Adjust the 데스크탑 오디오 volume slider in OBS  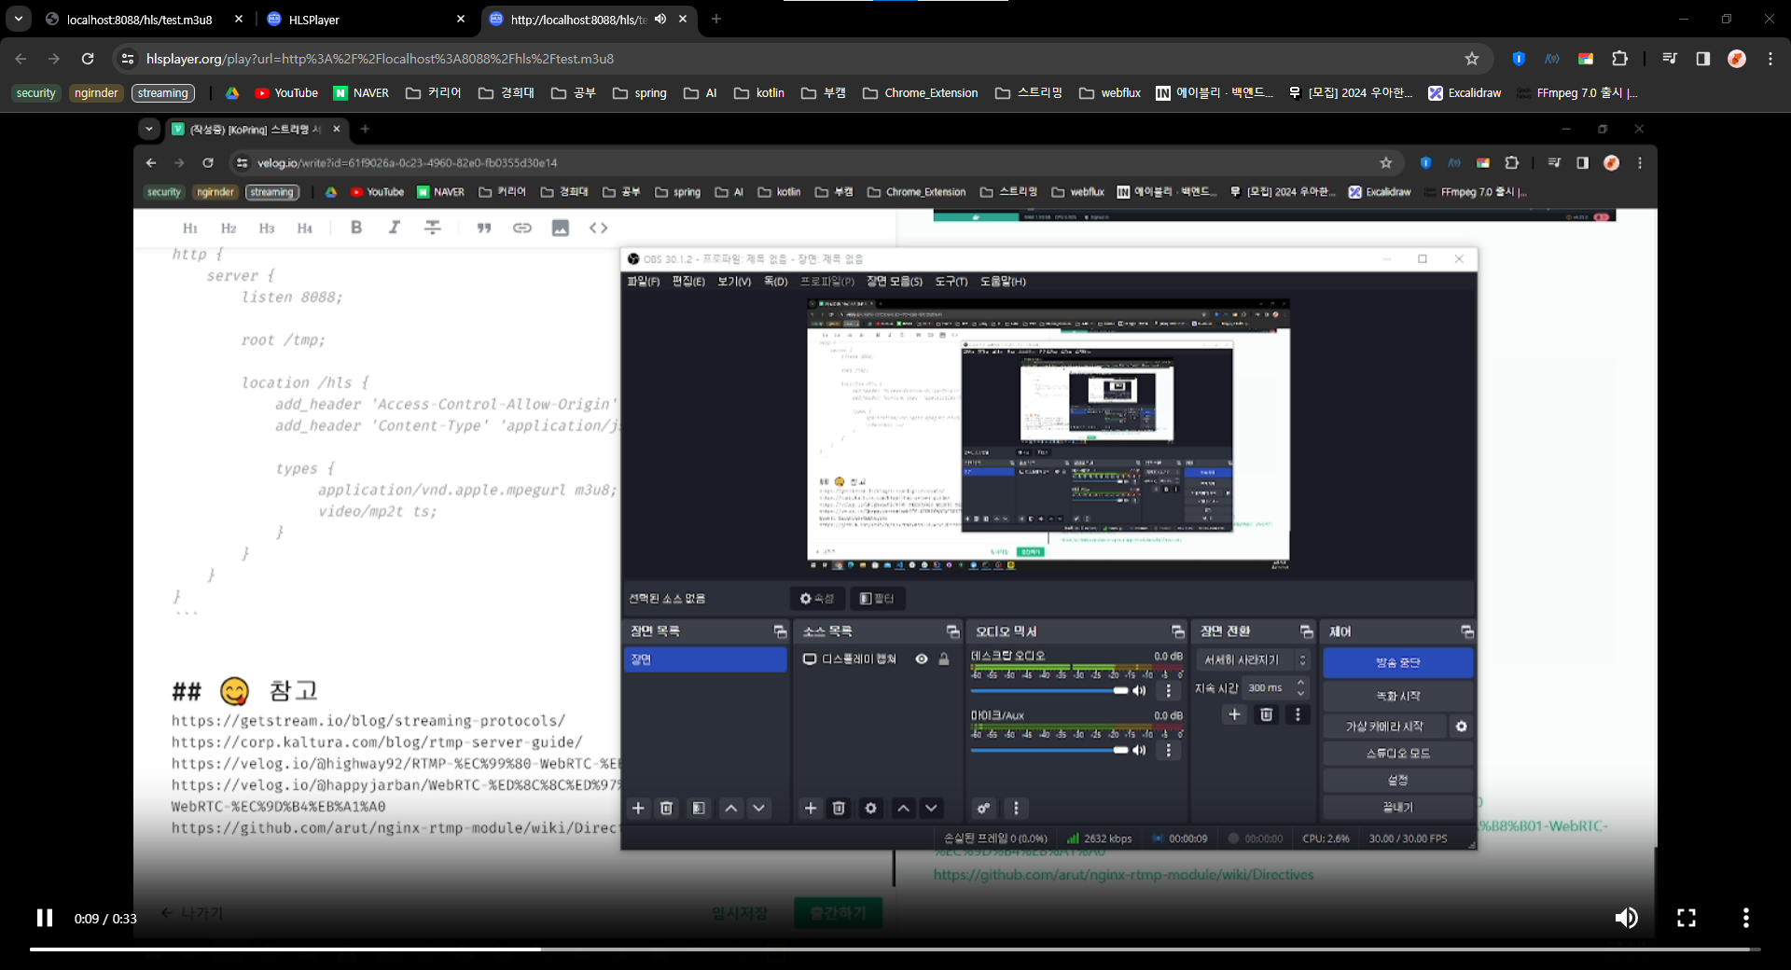click(x=1049, y=691)
